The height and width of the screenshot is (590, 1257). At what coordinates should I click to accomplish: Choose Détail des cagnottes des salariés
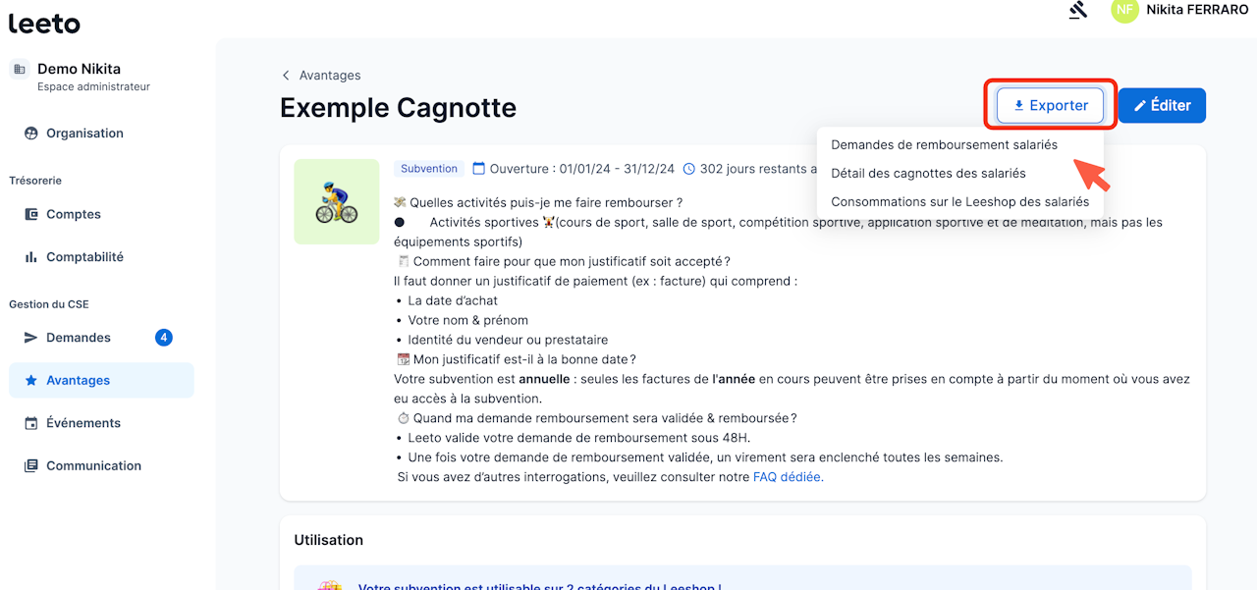pyautogui.click(x=928, y=174)
